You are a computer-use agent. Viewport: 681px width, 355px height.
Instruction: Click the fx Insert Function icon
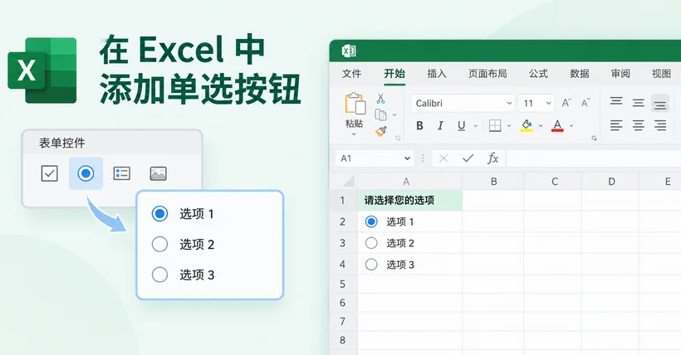pyautogui.click(x=492, y=158)
